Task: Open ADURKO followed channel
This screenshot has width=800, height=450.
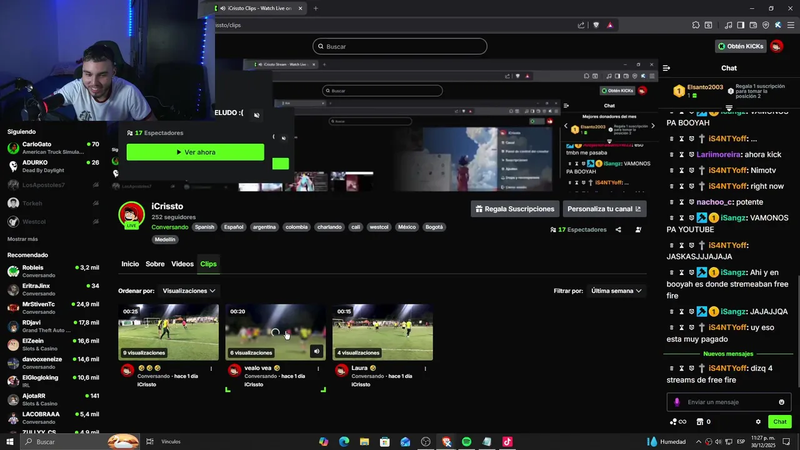Action: pos(53,166)
